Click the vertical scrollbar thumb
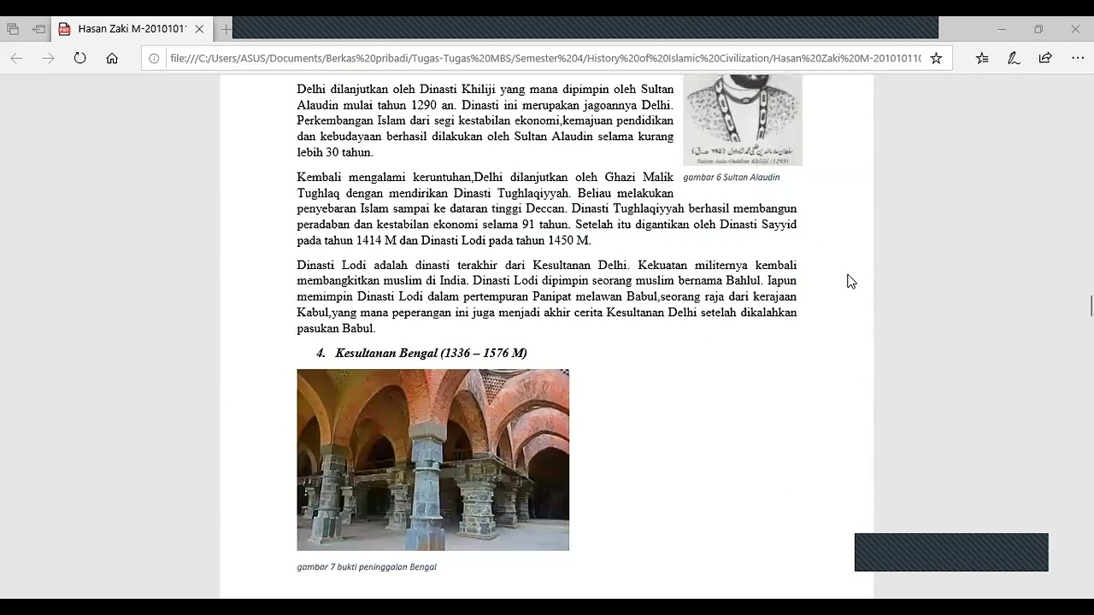This screenshot has width=1094, height=615. 1091,306
